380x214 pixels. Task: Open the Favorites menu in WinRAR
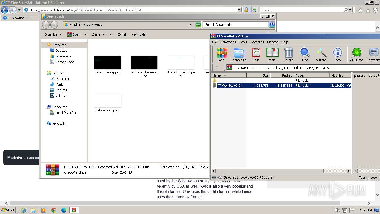pyautogui.click(x=257, y=42)
